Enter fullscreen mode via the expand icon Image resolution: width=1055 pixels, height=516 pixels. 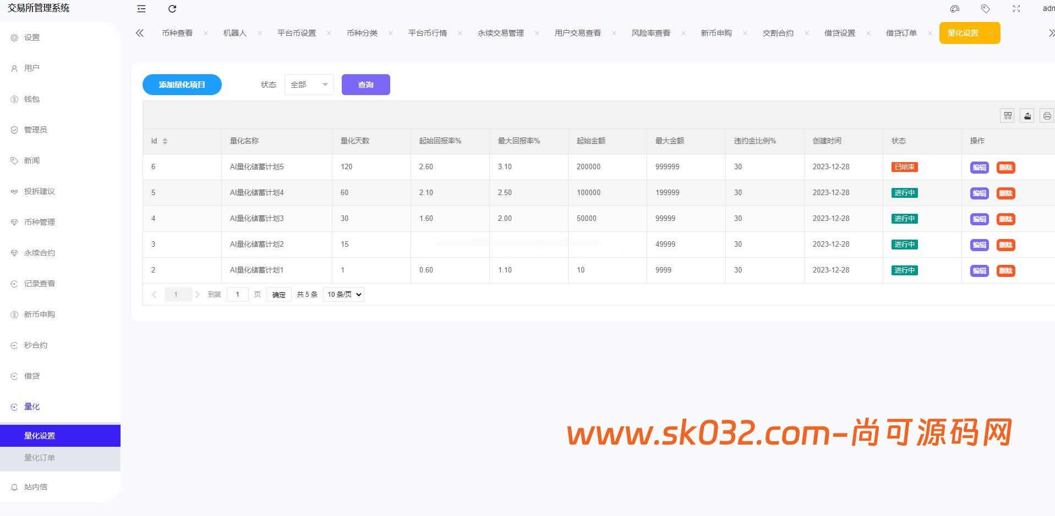coord(1016,9)
